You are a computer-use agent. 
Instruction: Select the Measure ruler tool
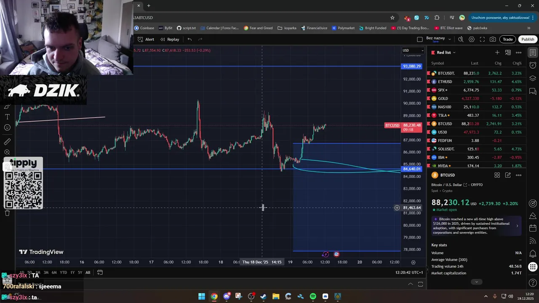pos(7,142)
